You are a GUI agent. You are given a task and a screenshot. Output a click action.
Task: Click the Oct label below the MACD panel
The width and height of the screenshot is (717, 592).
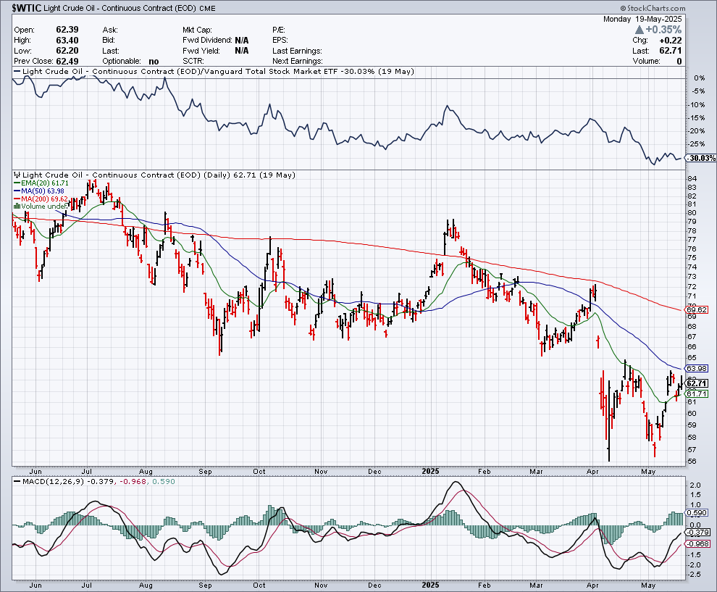point(259,584)
